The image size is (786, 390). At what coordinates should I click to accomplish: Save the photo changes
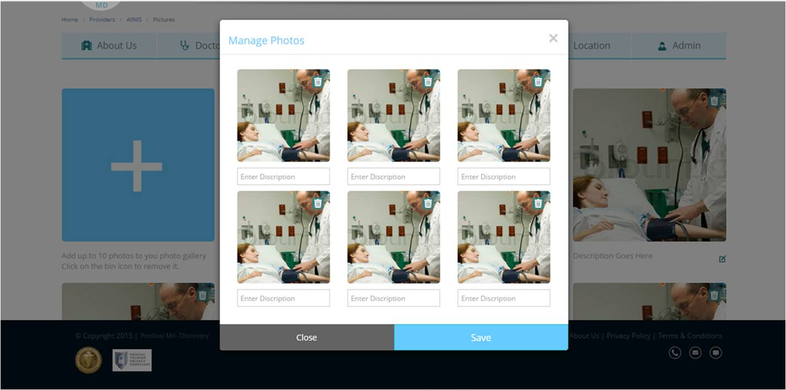click(481, 337)
